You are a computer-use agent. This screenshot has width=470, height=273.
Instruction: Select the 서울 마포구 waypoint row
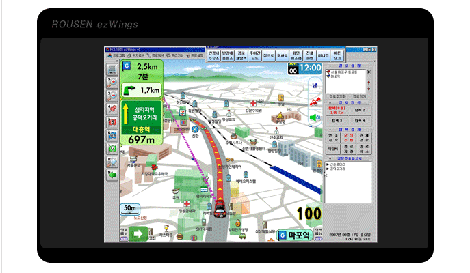(x=342, y=72)
